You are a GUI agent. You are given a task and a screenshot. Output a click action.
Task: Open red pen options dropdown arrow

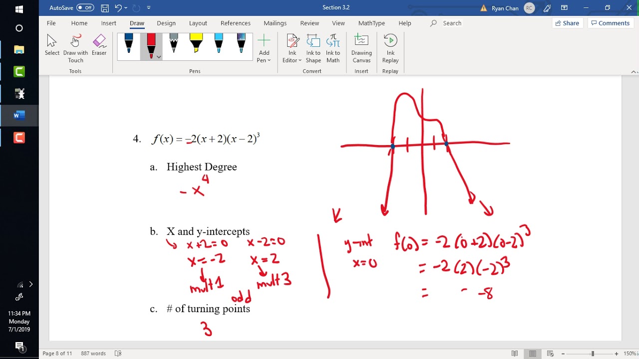tap(159, 57)
